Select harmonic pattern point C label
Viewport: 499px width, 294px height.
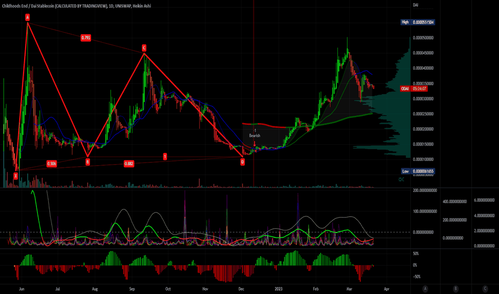tap(144, 48)
